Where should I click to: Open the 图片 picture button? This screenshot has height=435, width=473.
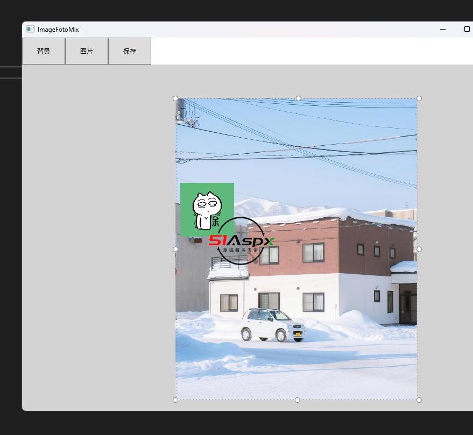tap(87, 51)
